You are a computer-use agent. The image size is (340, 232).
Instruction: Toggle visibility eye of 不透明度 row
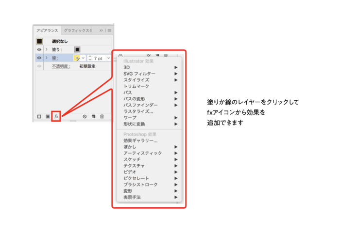click(x=39, y=66)
